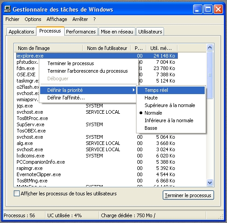Sort by the P... processor column header
This screenshot has width=227, height=223.
138,48
